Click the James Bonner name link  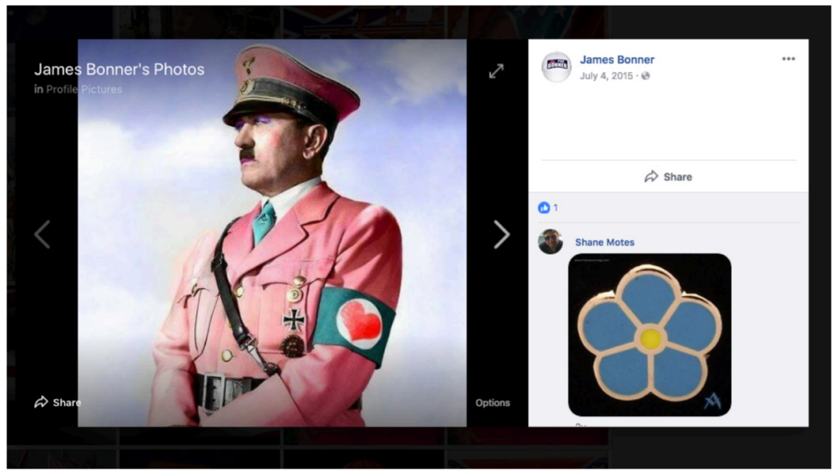point(617,60)
